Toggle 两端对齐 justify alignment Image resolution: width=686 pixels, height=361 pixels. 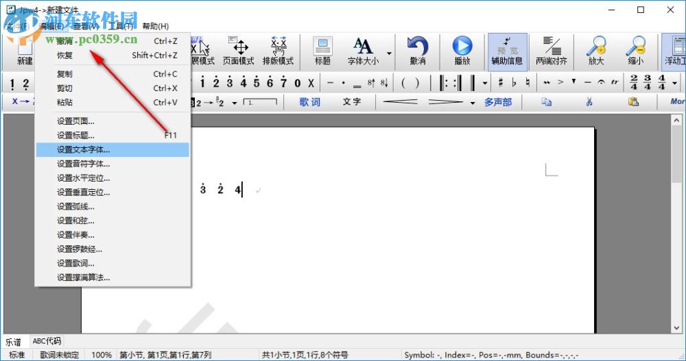point(552,51)
